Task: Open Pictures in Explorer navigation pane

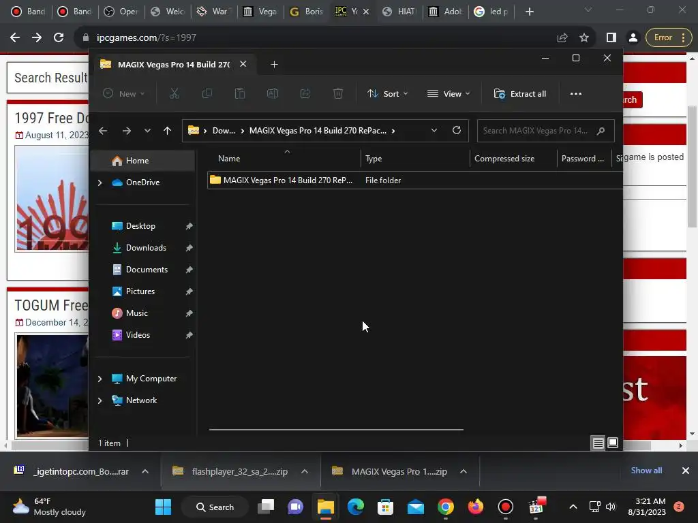Action: [140, 291]
